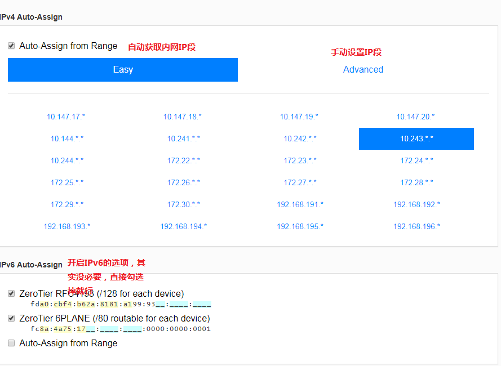Select the 192.168.196.* range
Screen dimensions: 501x366
pos(416,226)
